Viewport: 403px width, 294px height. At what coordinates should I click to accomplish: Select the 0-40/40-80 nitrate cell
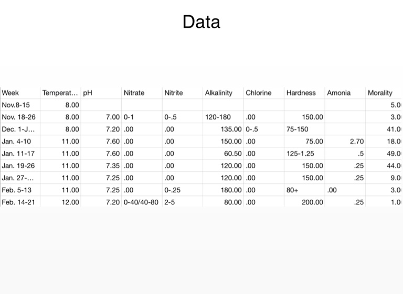(x=141, y=201)
